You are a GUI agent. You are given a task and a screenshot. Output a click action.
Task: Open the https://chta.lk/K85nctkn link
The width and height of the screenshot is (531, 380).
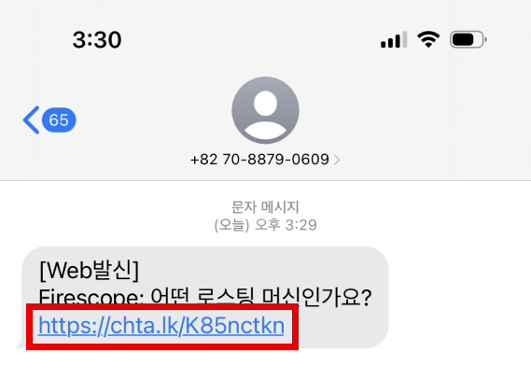161,326
